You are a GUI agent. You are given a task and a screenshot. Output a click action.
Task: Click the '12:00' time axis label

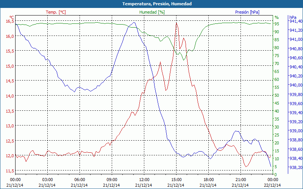[144, 180]
